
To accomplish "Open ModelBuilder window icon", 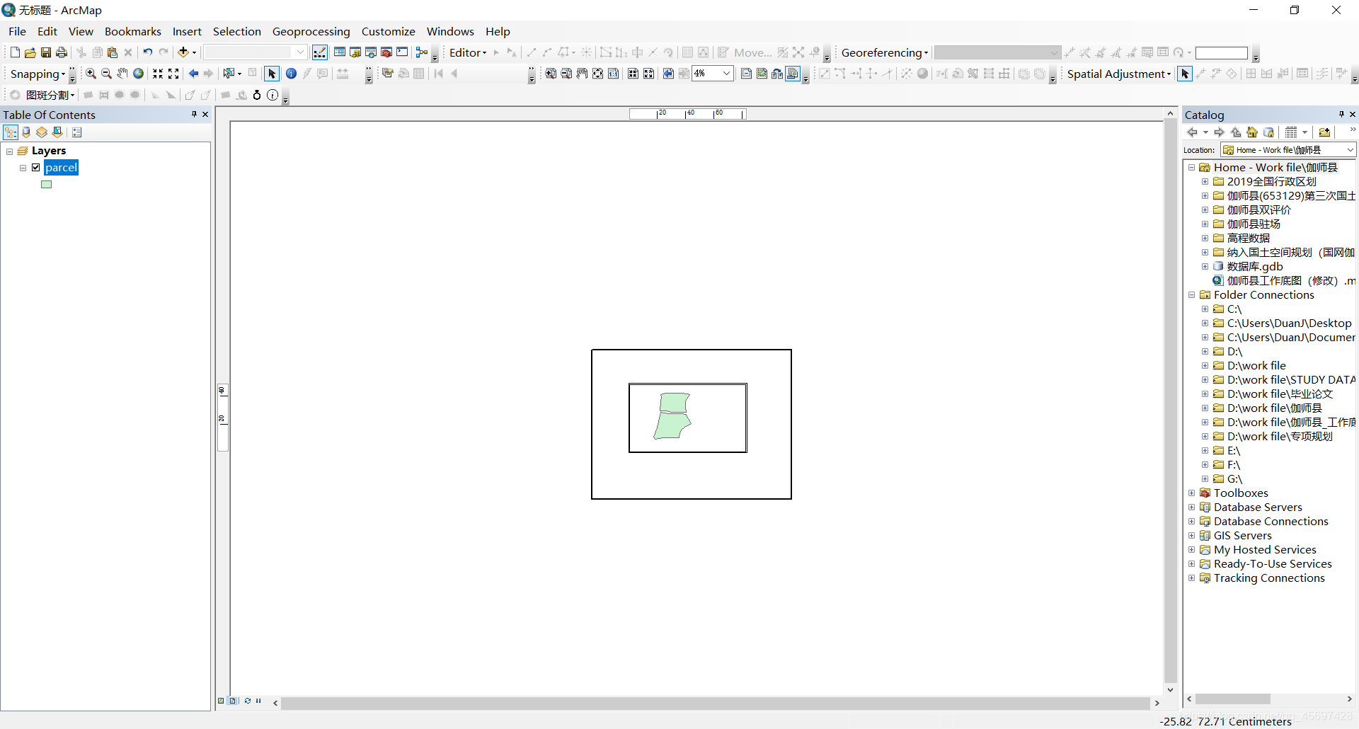I will click(422, 52).
